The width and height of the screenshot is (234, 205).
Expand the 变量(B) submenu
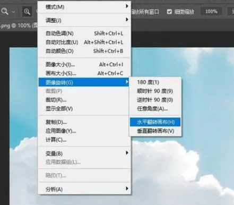pos(84,153)
